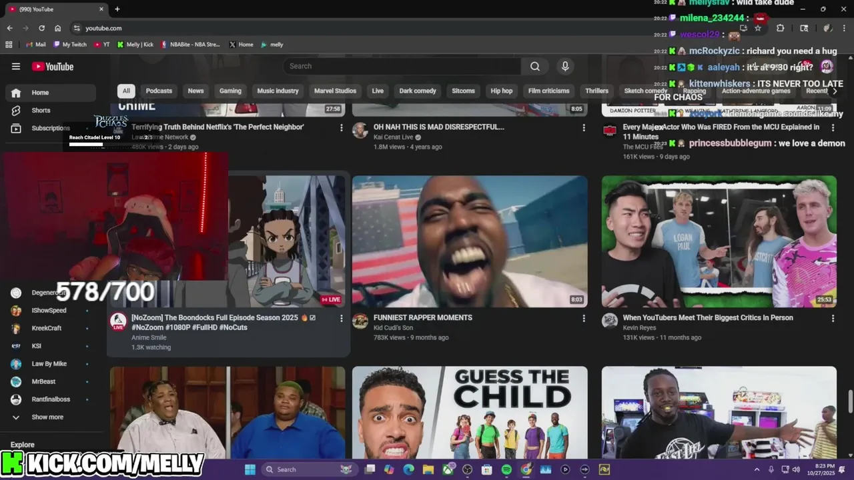Open the Mail bookmark
Screen dimensions: 854x480
point(35,45)
